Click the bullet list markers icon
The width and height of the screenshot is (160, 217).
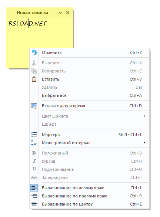click(34, 135)
